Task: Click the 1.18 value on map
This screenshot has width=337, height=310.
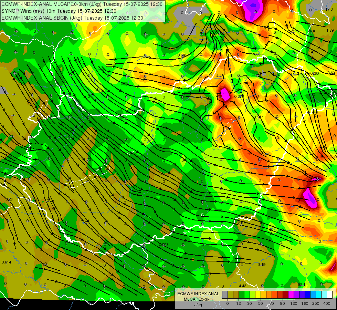Action: [31, 116]
